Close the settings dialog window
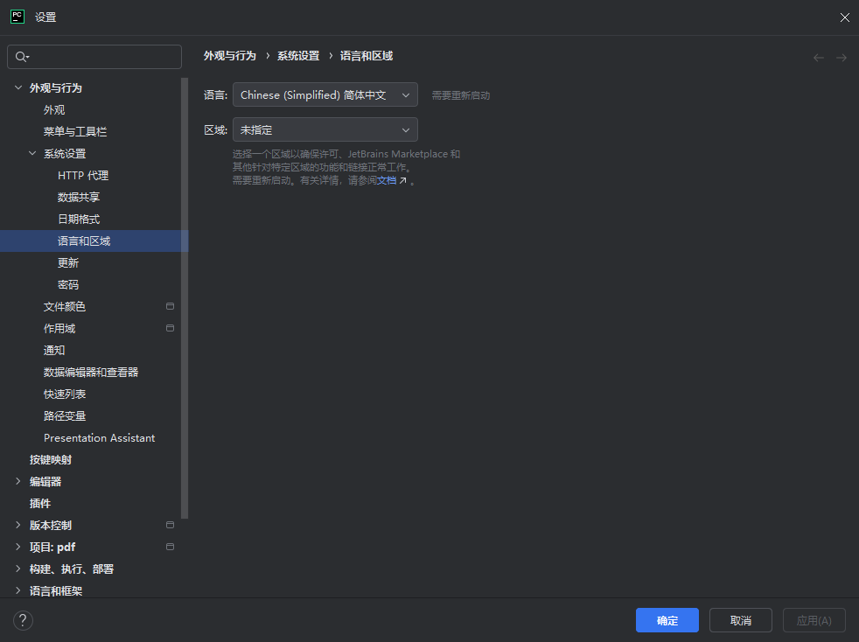 coord(845,17)
